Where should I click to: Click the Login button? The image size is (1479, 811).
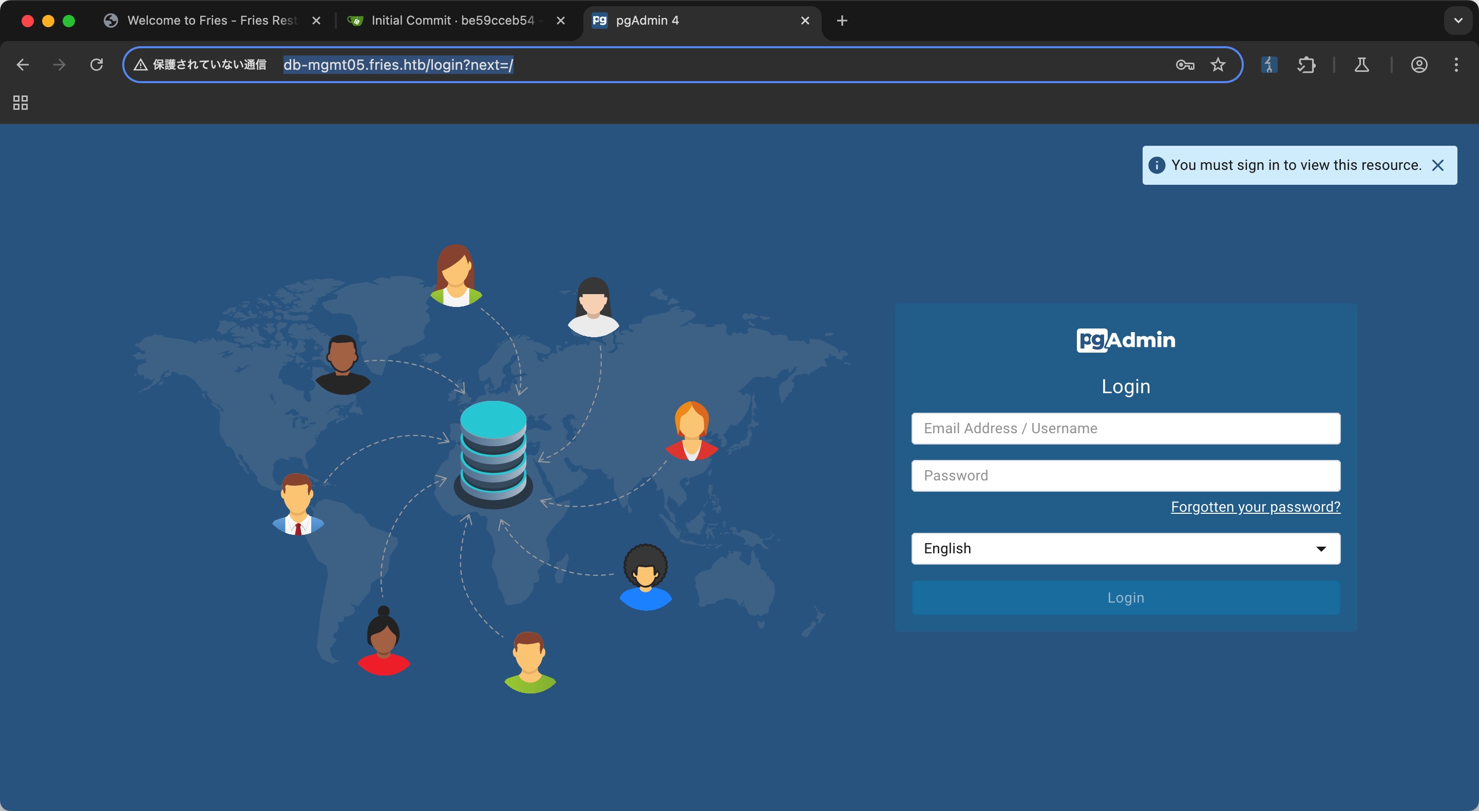tap(1125, 597)
